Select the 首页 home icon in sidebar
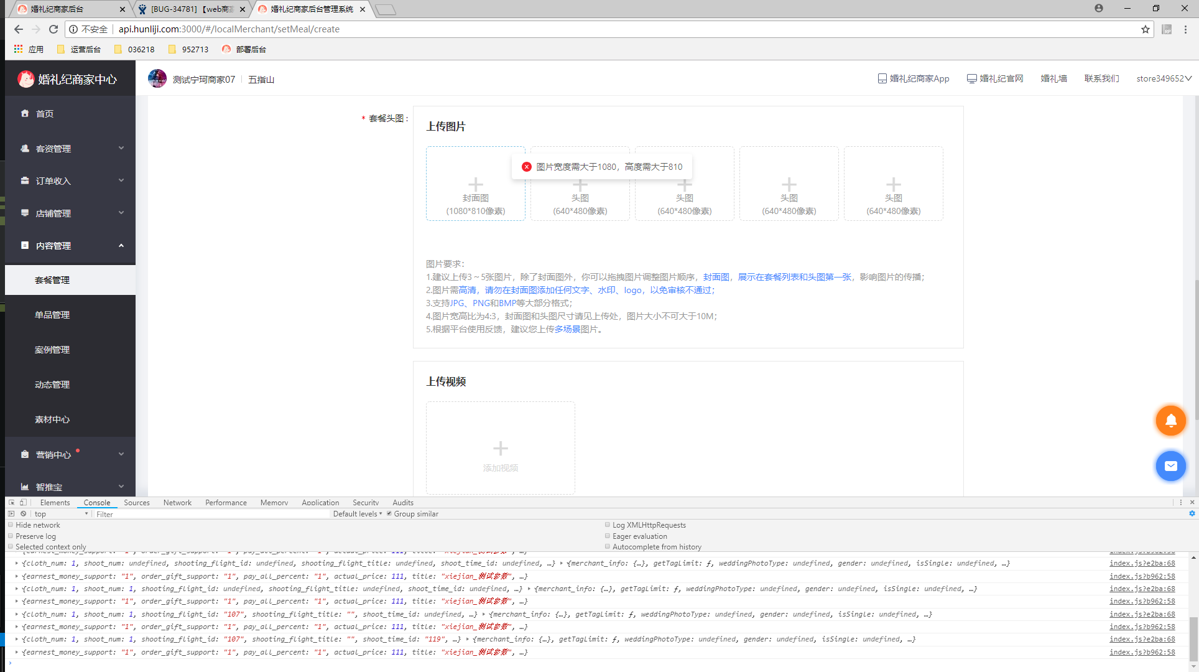Image resolution: width=1199 pixels, height=672 pixels. click(25, 113)
